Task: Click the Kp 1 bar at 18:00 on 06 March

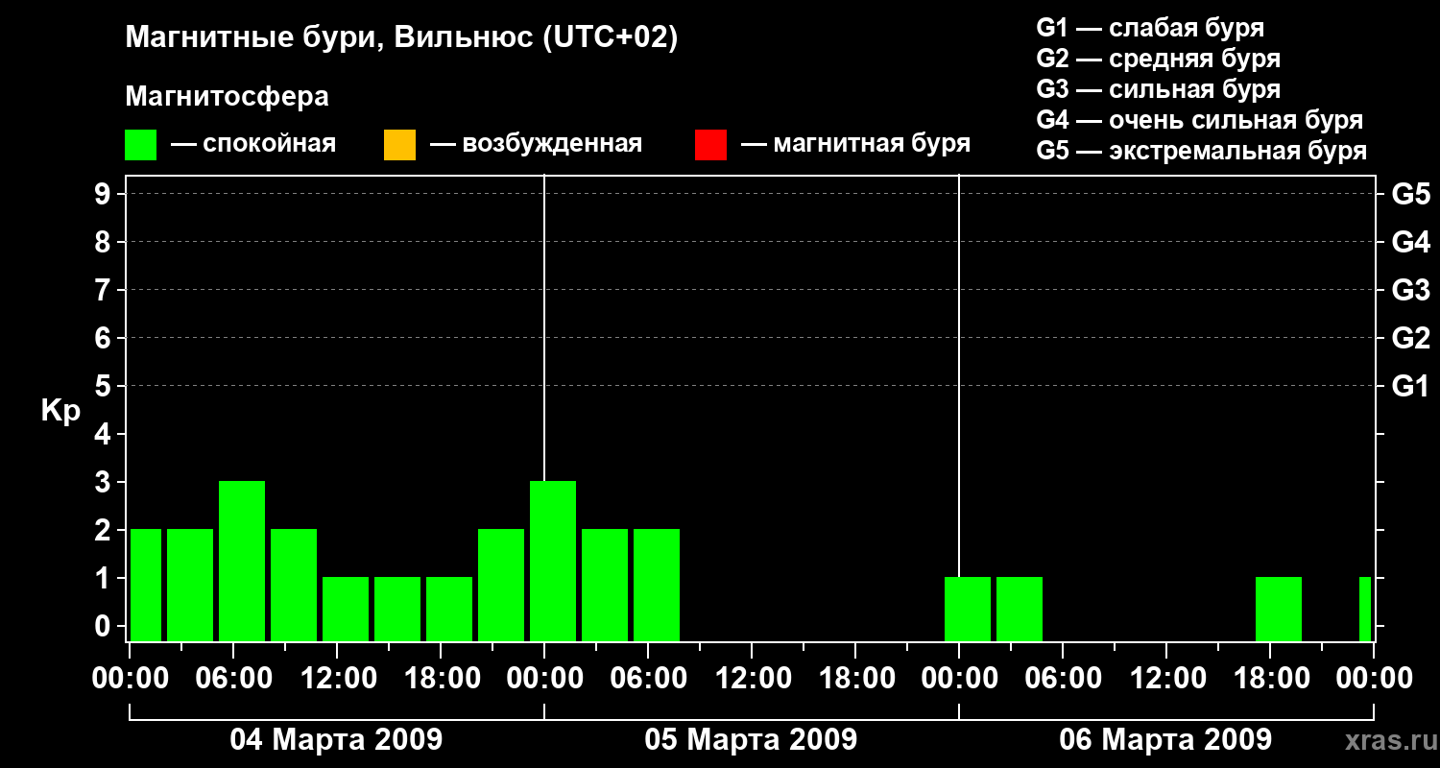Action: [1279, 609]
